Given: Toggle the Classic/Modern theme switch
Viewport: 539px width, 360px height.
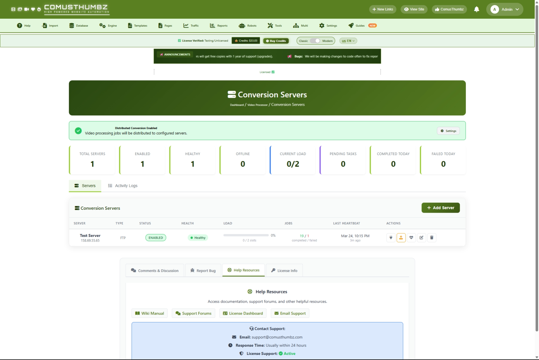Looking at the screenshot, I should point(315,41).
